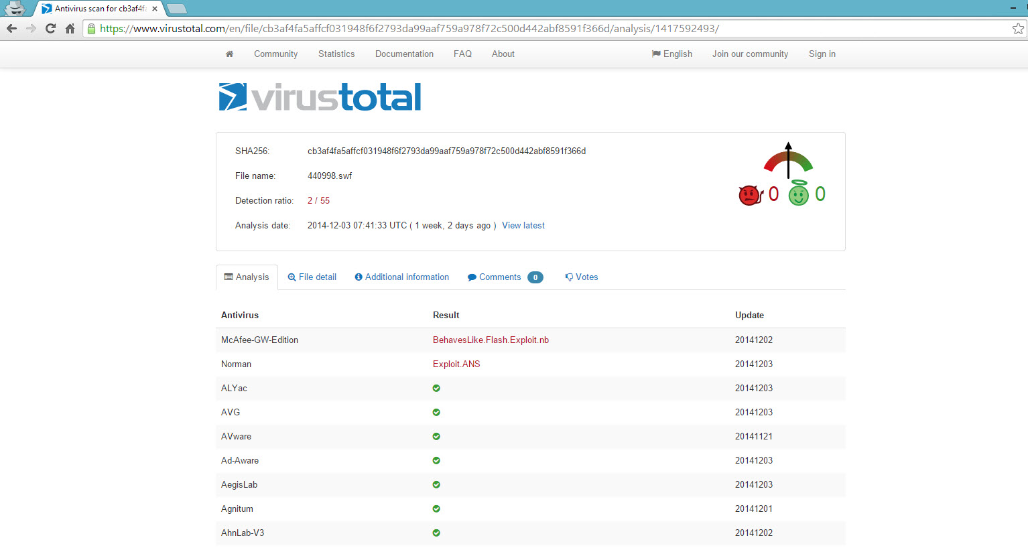This screenshot has height=550, width=1028.
Task: Open the Community menu item
Action: tap(275, 54)
